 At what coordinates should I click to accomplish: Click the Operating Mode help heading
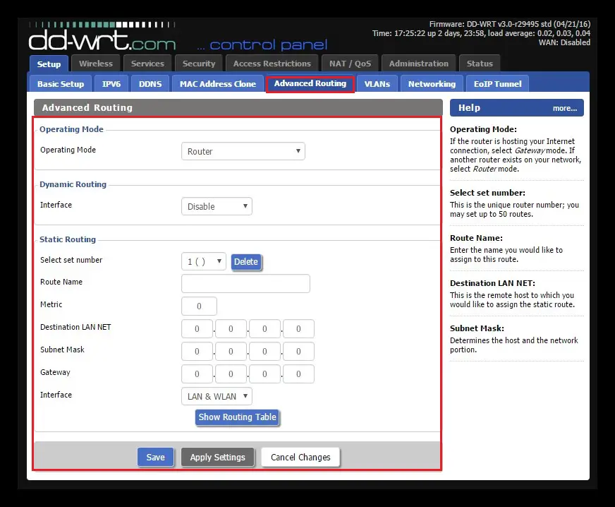(x=483, y=129)
